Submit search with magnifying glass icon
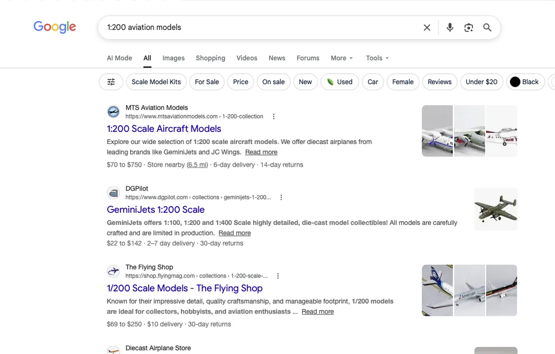The image size is (555, 354). (x=487, y=28)
